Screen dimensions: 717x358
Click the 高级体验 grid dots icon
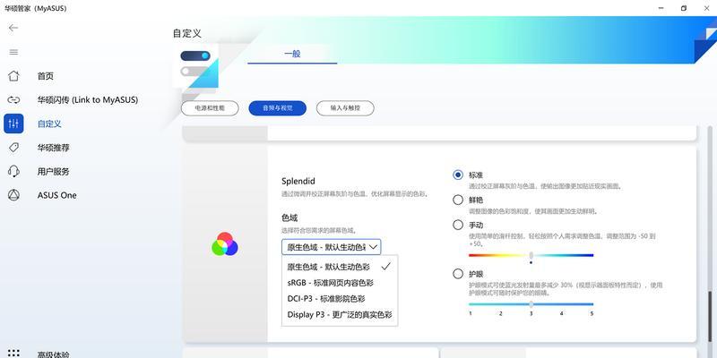(13, 354)
